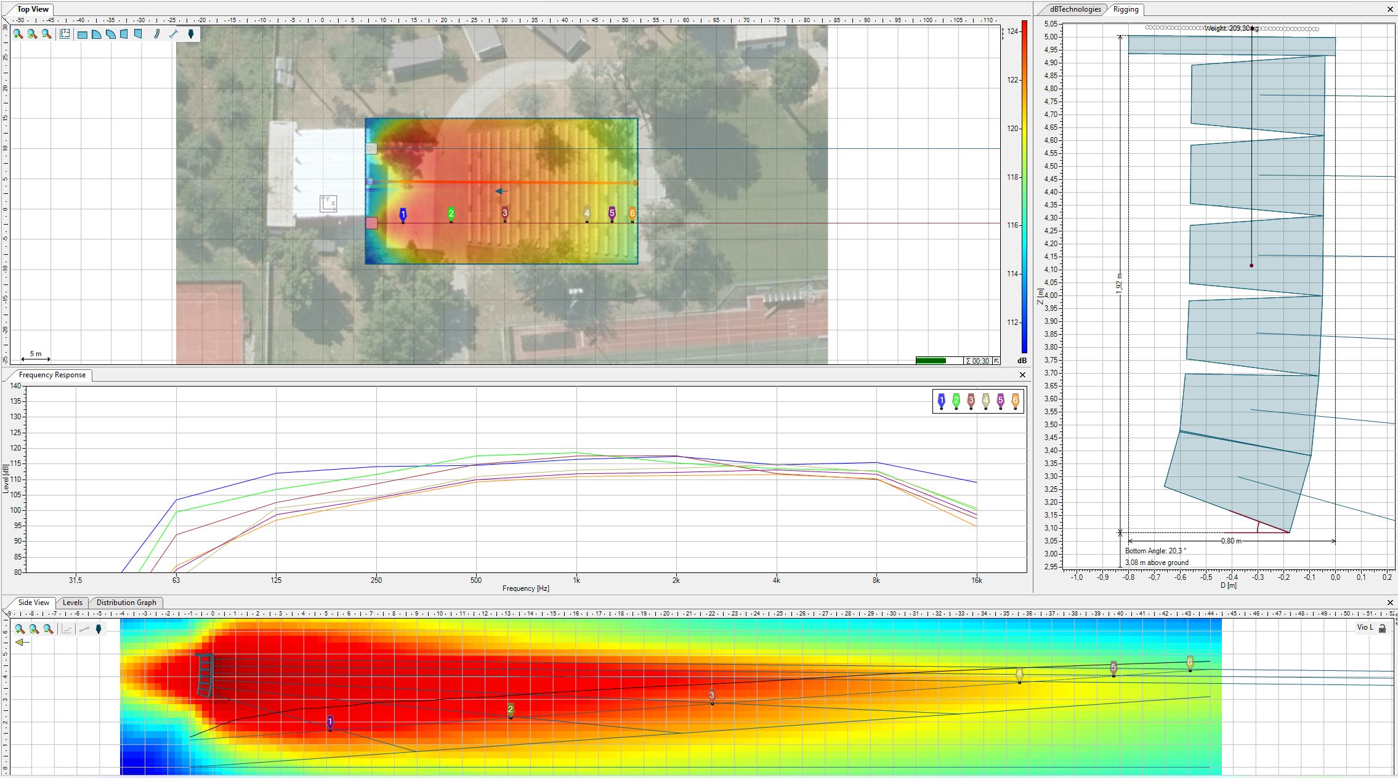Select the quarter-circle area shape tool
The image size is (1398, 778).
(x=97, y=34)
